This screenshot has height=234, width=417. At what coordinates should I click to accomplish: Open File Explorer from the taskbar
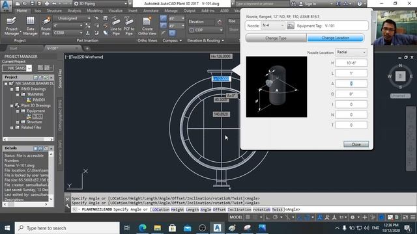tap(158, 228)
